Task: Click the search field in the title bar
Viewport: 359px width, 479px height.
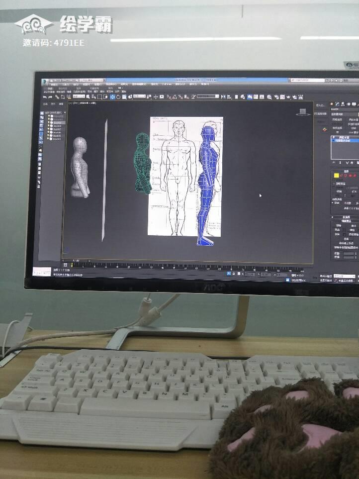Action: coord(308,81)
